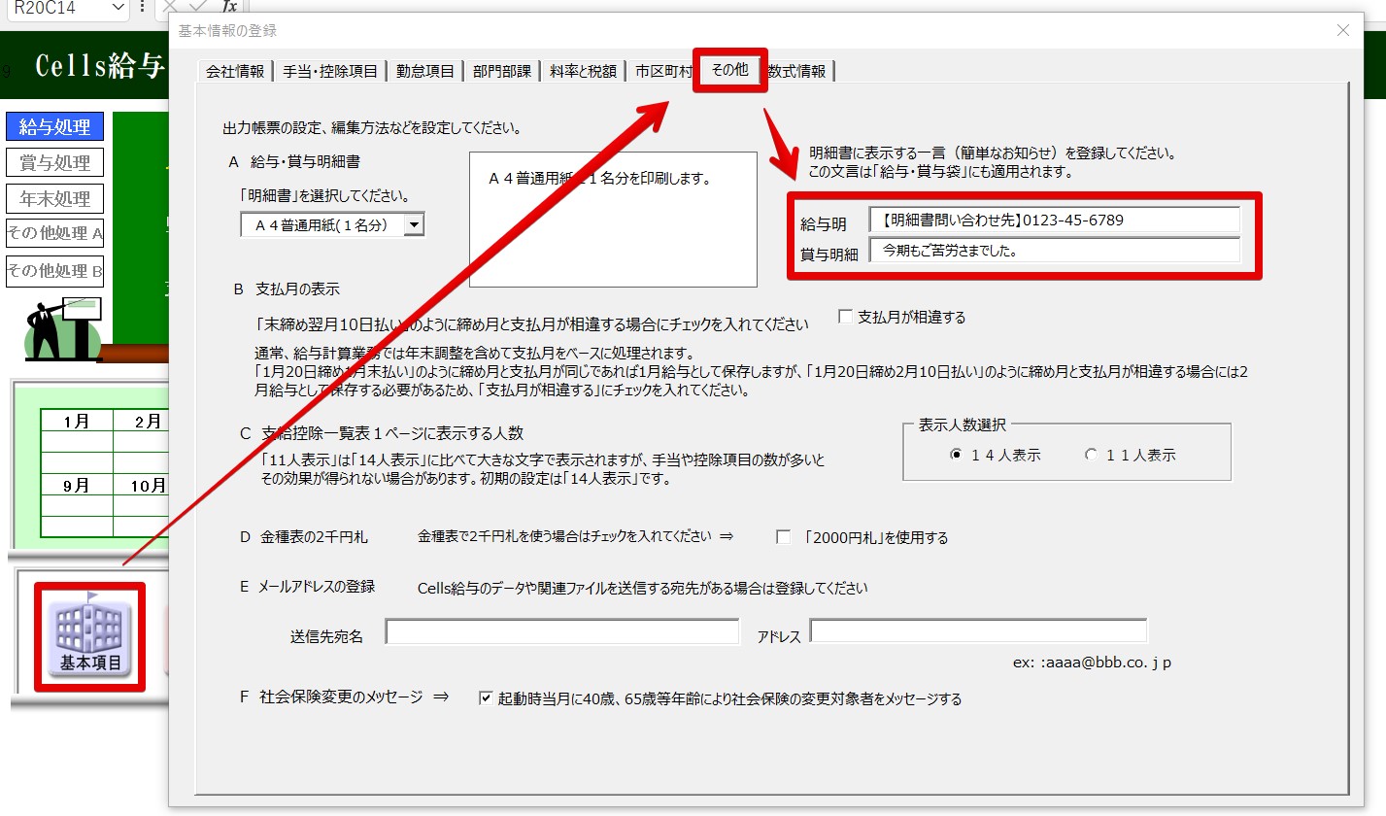Click the 送信先宛名 input field
The height and width of the screenshot is (816, 1386).
point(562,632)
